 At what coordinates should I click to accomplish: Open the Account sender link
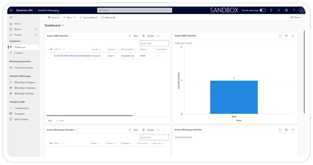click(96, 56)
